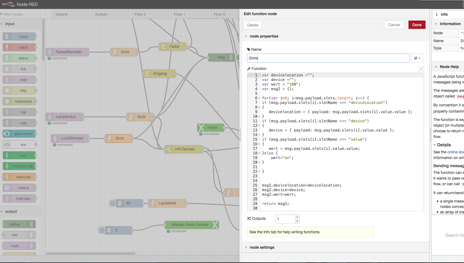Collapse the node properties section
This screenshot has width=464, height=263.
tap(264, 36)
